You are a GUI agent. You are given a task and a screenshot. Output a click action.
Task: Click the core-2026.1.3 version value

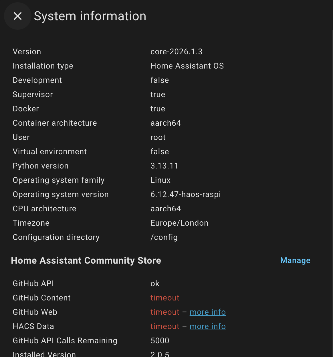[x=177, y=52]
